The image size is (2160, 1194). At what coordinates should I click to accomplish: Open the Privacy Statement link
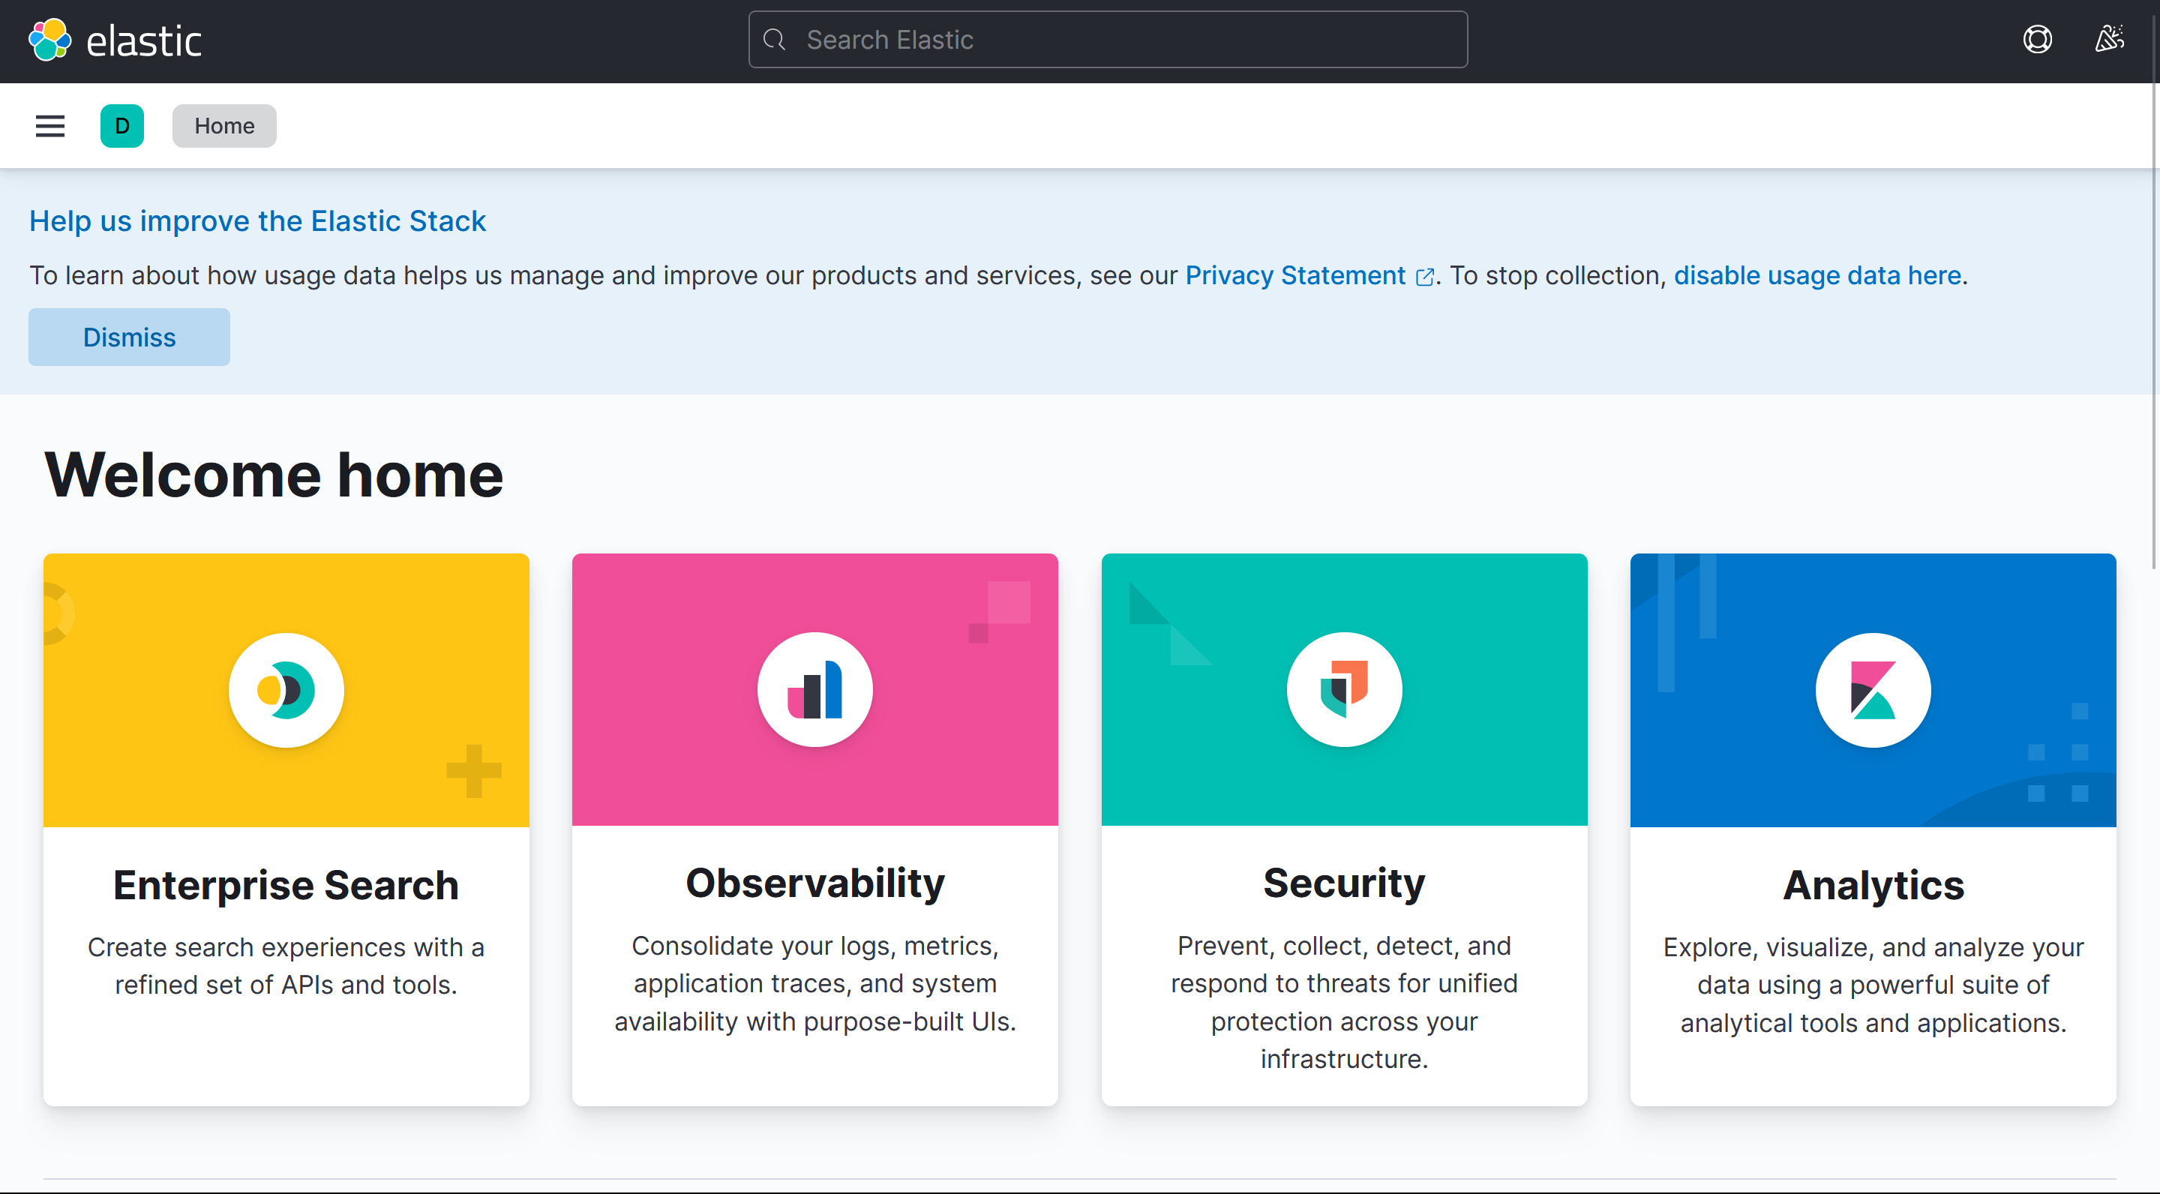pyautogui.click(x=1295, y=275)
